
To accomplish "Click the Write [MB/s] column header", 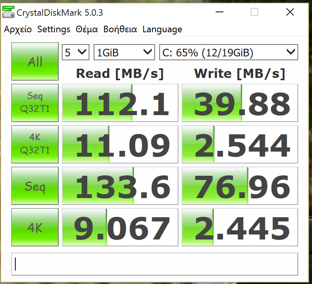I will click(x=240, y=74).
